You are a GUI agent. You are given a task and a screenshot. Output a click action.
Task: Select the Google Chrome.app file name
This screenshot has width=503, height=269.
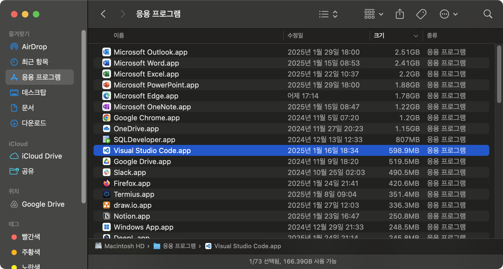(147, 118)
